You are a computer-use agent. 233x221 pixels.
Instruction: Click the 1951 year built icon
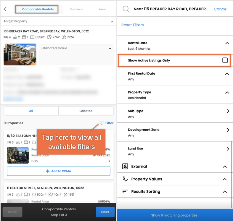(x=65, y=194)
